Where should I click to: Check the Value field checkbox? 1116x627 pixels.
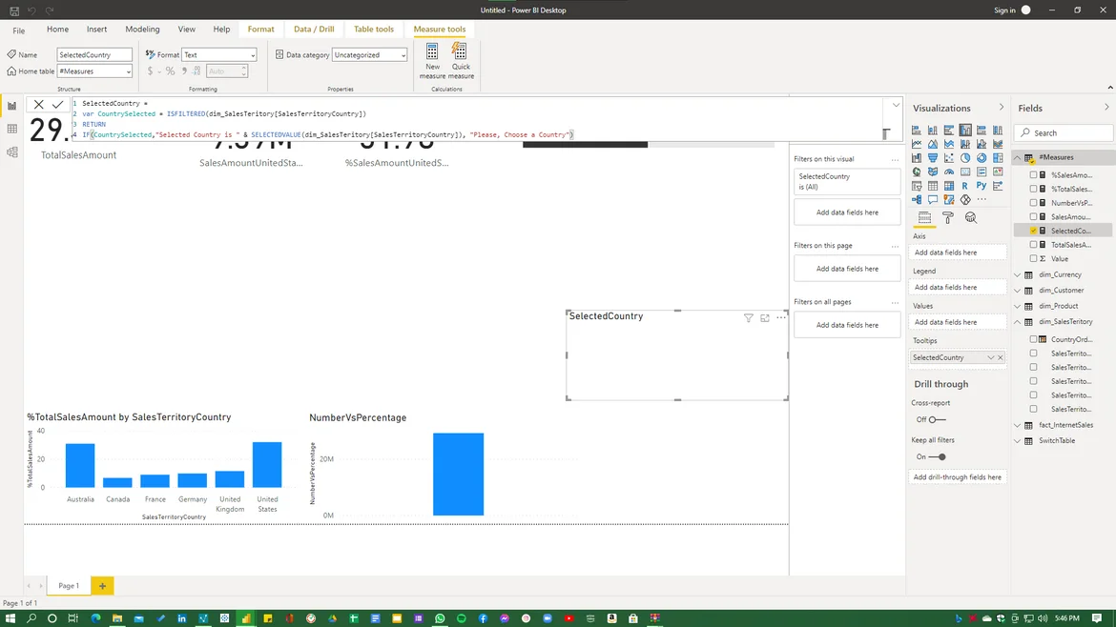point(1033,258)
